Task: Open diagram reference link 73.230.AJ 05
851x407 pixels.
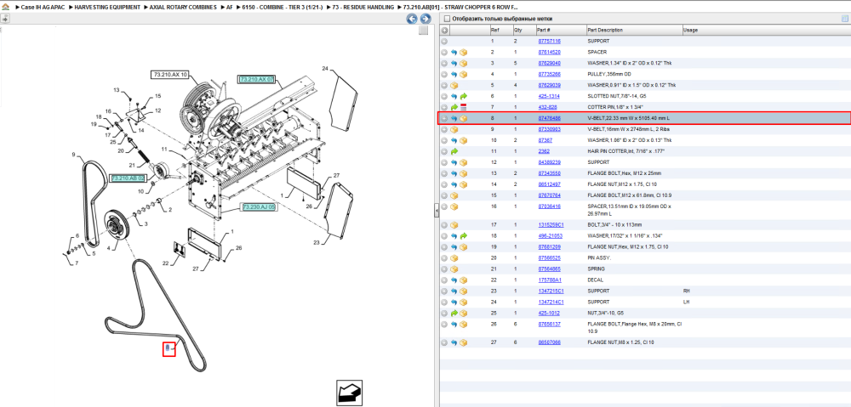Action: point(259,207)
